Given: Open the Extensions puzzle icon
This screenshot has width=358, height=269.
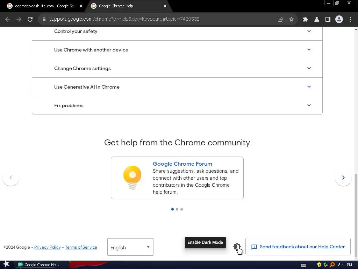Looking at the screenshot, I should (306, 19).
